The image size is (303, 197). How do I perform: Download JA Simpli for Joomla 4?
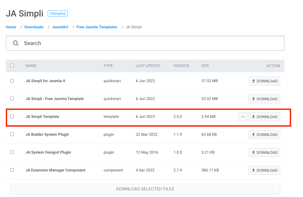(264, 81)
